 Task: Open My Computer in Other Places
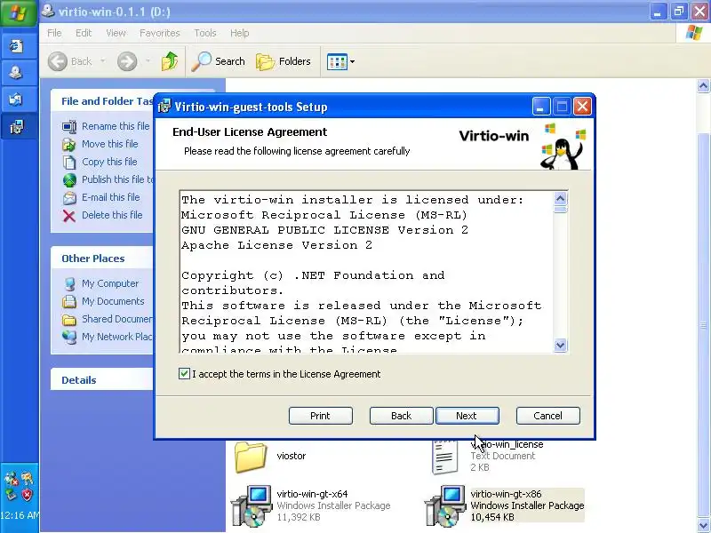(110, 283)
